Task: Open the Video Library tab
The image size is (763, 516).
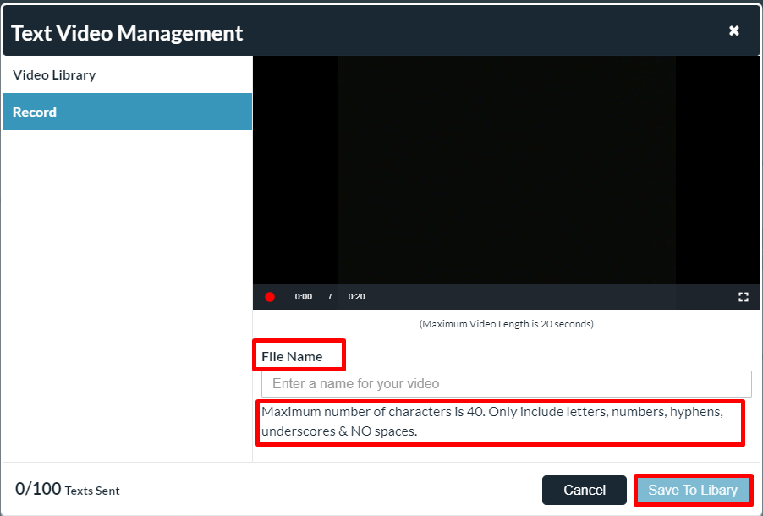Action: 127,75
